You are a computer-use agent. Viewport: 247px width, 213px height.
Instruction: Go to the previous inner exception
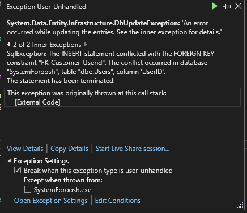(8, 45)
